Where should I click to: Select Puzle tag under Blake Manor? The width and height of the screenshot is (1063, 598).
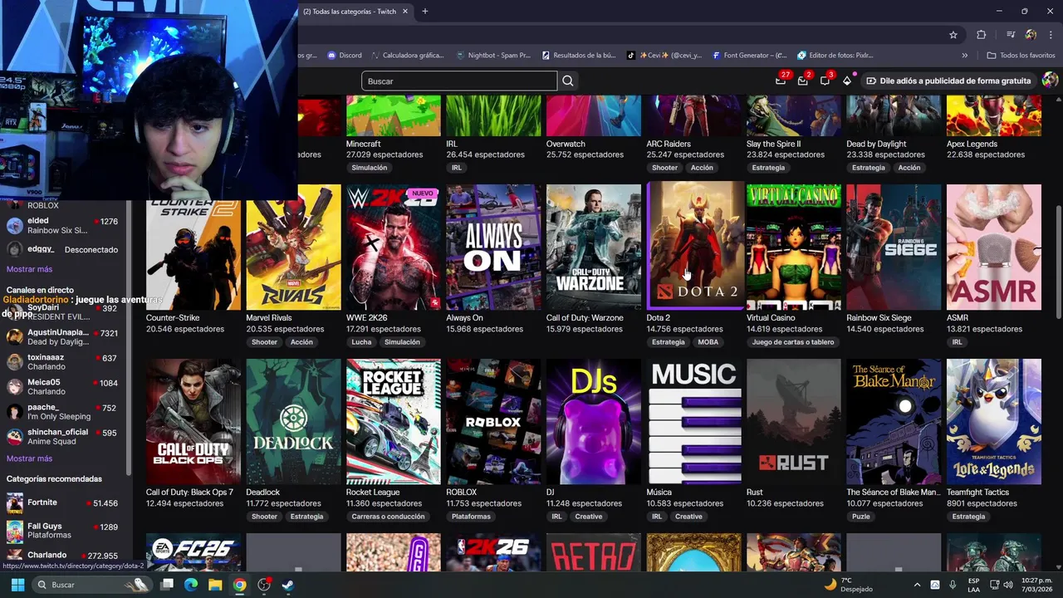coord(861,517)
